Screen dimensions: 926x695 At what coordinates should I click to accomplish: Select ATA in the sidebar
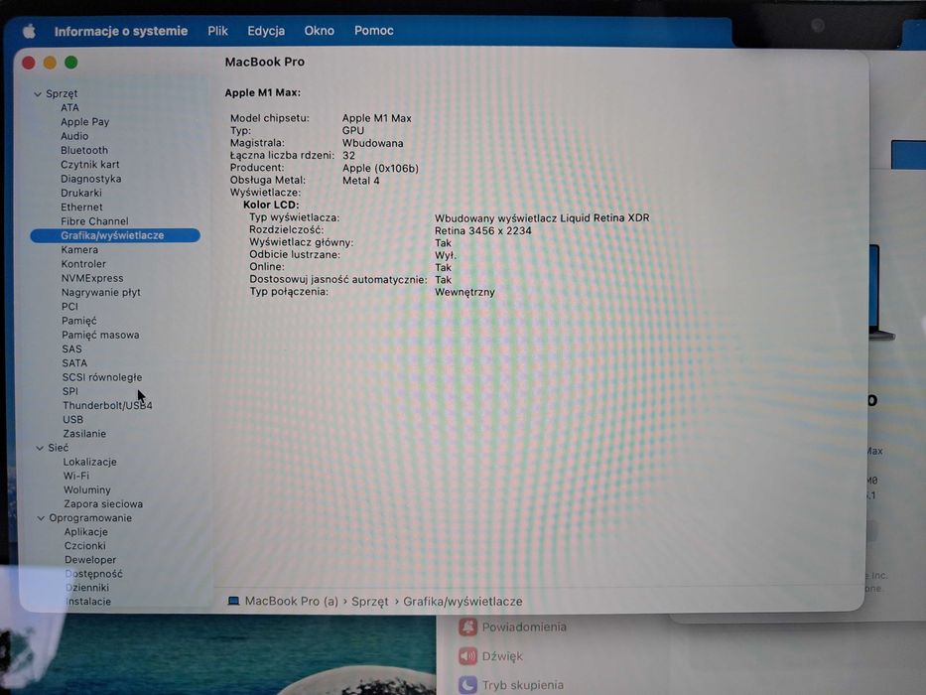pos(69,107)
